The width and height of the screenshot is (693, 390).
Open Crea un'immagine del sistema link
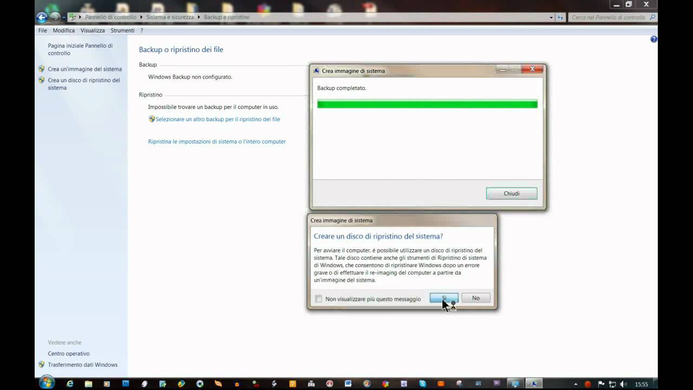coord(85,69)
